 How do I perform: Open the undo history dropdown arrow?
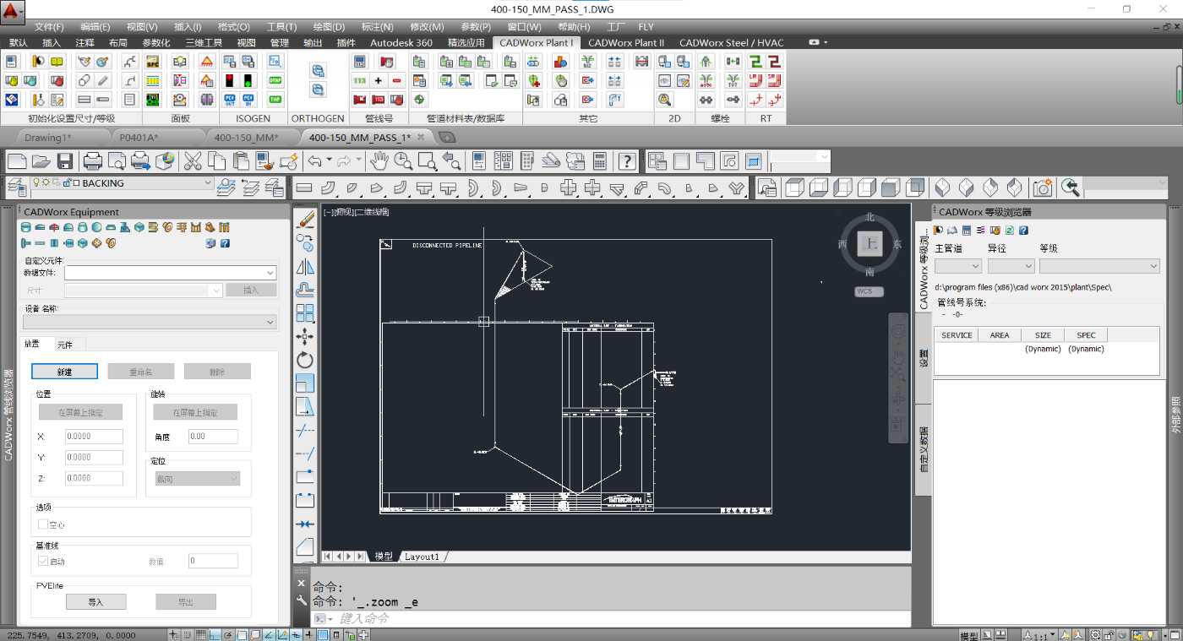pyautogui.click(x=328, y=161)
